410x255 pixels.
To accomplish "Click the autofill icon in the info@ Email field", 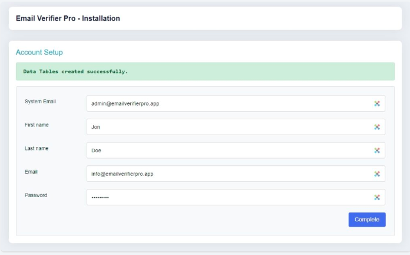I will coord(377,174).
